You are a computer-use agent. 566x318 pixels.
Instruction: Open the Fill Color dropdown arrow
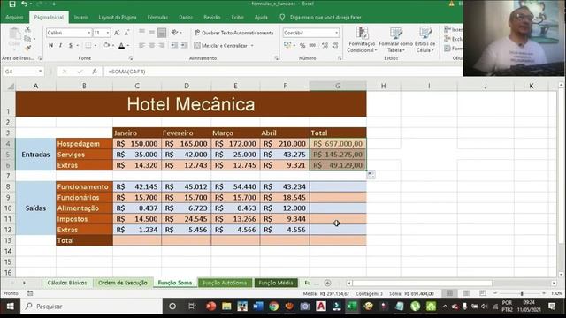pyautogui.click(x=113, y=45)
